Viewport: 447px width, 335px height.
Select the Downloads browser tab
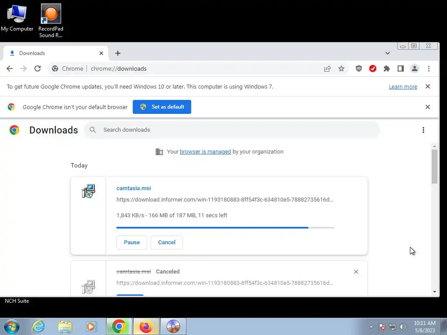(55, 53)
